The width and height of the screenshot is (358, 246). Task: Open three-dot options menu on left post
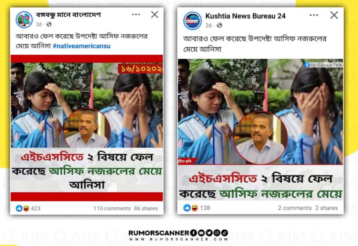[136, 15]
